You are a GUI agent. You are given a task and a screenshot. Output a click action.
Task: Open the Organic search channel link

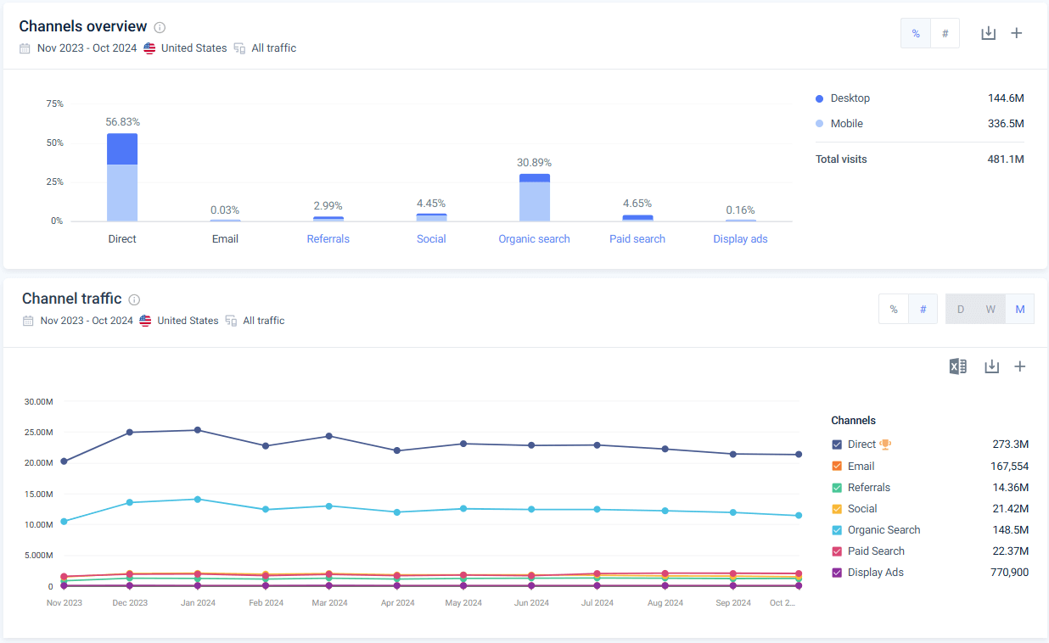[534, 238]
